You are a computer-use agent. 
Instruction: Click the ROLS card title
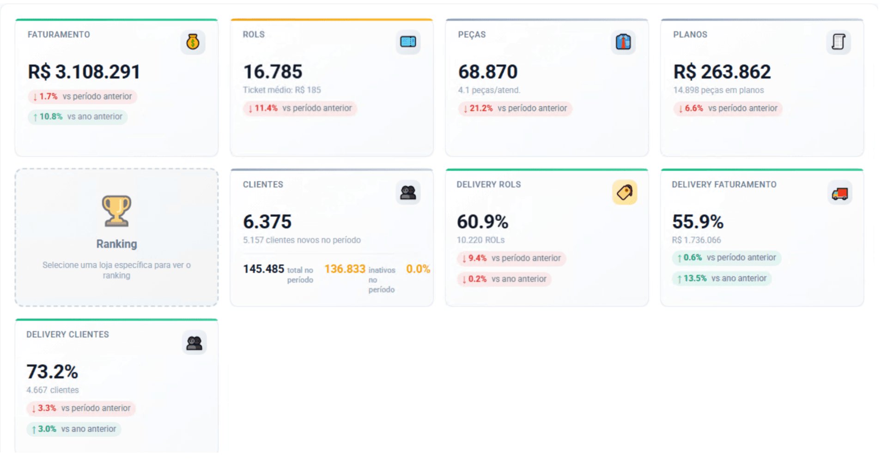pos(254,35)
